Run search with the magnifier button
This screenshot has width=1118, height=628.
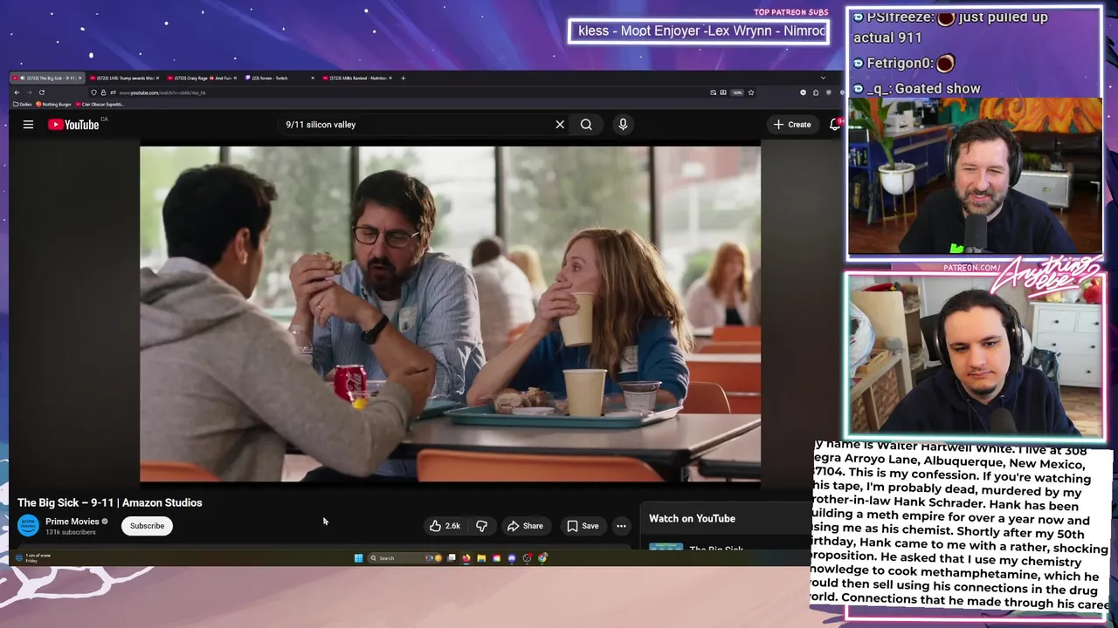(x=586, y=125)
